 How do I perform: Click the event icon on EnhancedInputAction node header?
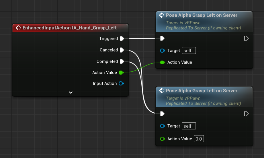(18, 28)
